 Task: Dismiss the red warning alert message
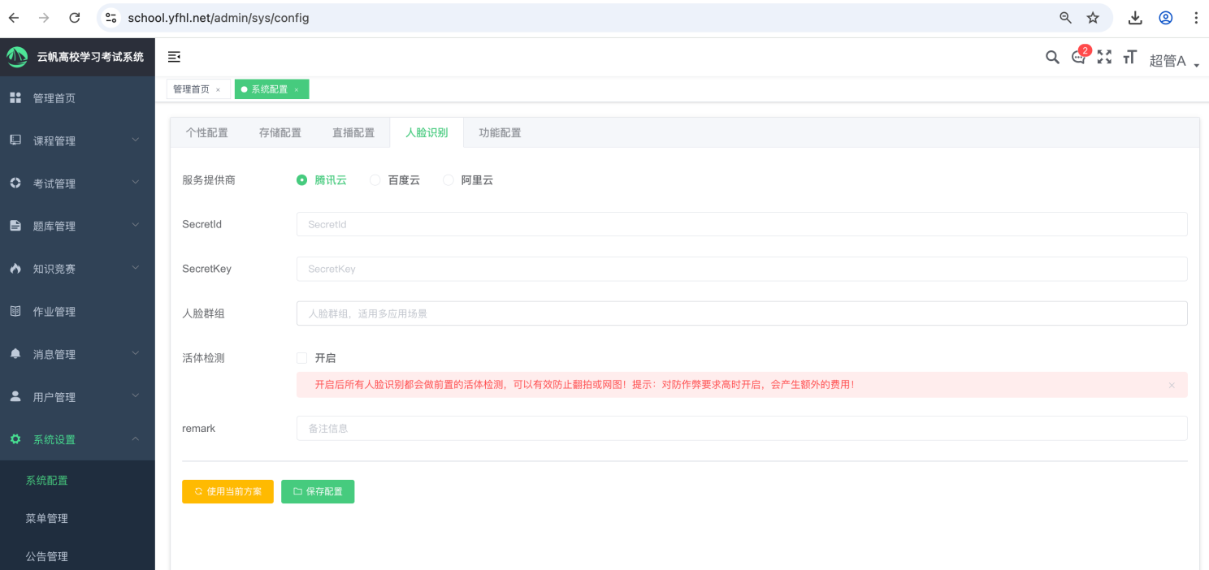[1172, 385]
